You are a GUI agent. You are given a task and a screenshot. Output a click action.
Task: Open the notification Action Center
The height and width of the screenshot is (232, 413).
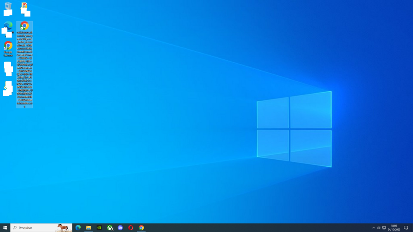click(x=406, y=228)
